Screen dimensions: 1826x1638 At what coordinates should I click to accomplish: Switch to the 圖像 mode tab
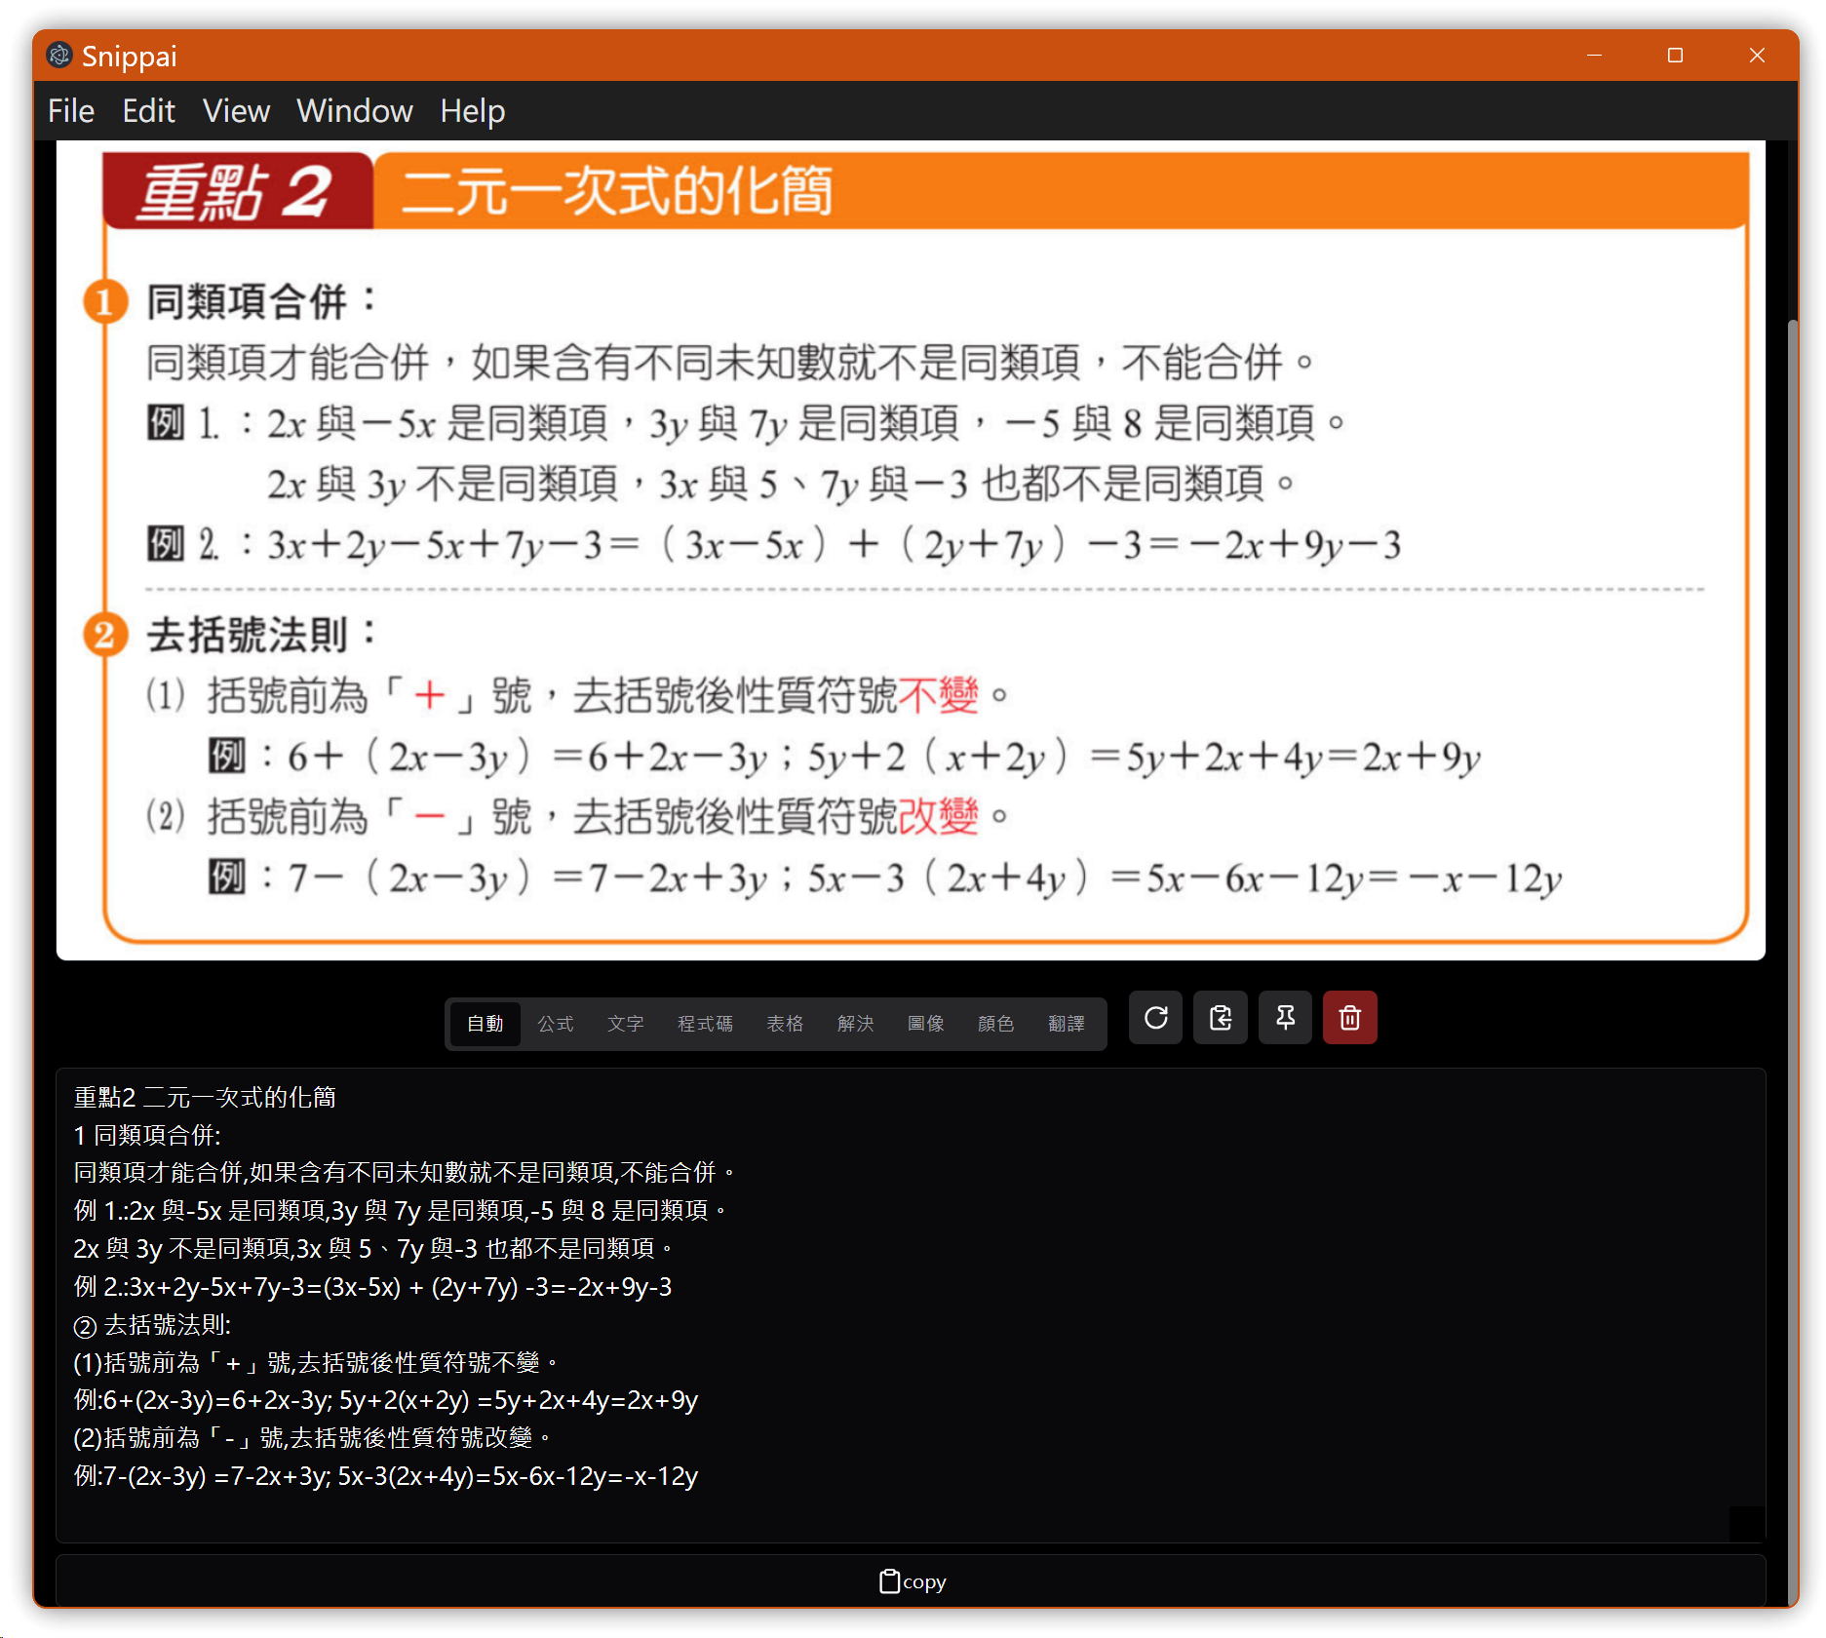(926, 1024)
